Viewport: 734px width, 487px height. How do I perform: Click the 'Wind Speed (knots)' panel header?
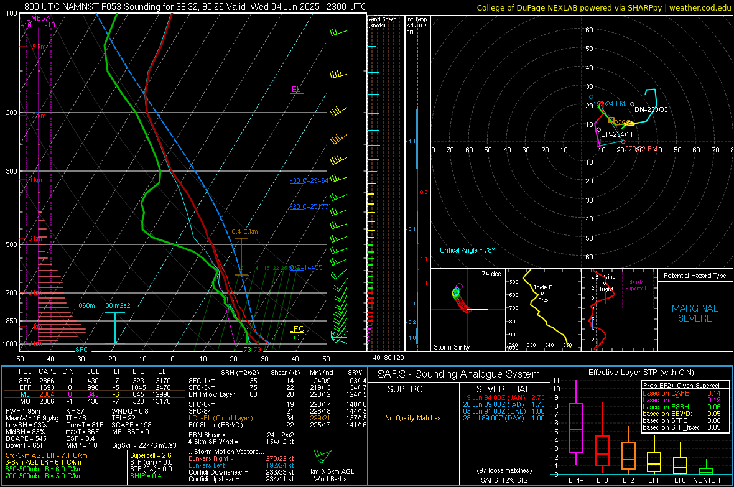(x=383, y=22)
